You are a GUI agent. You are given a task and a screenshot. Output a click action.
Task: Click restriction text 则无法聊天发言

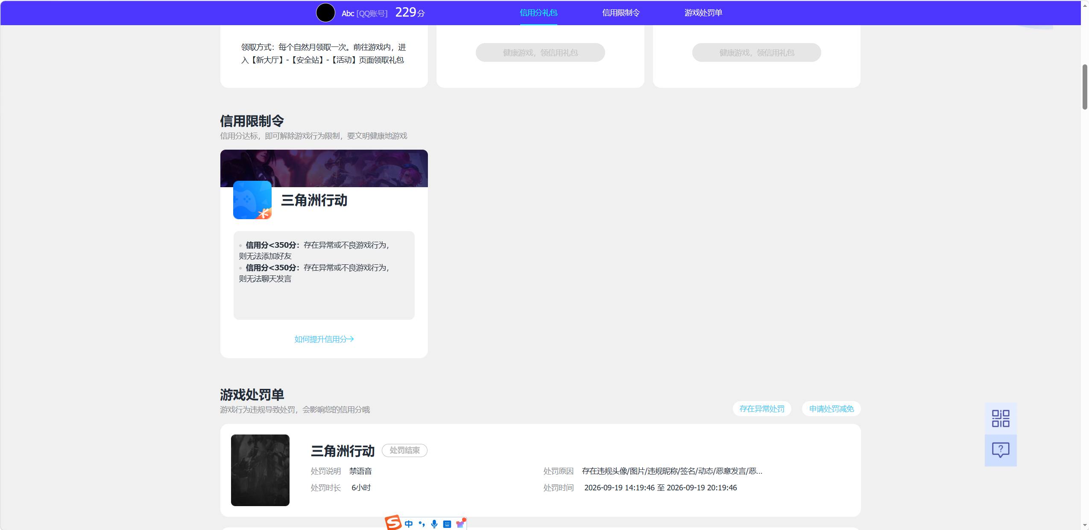tap(265, 279)
